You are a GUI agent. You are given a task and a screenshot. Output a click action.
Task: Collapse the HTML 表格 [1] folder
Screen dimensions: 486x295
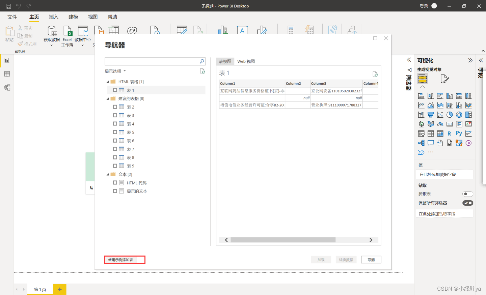coord(108,82)
